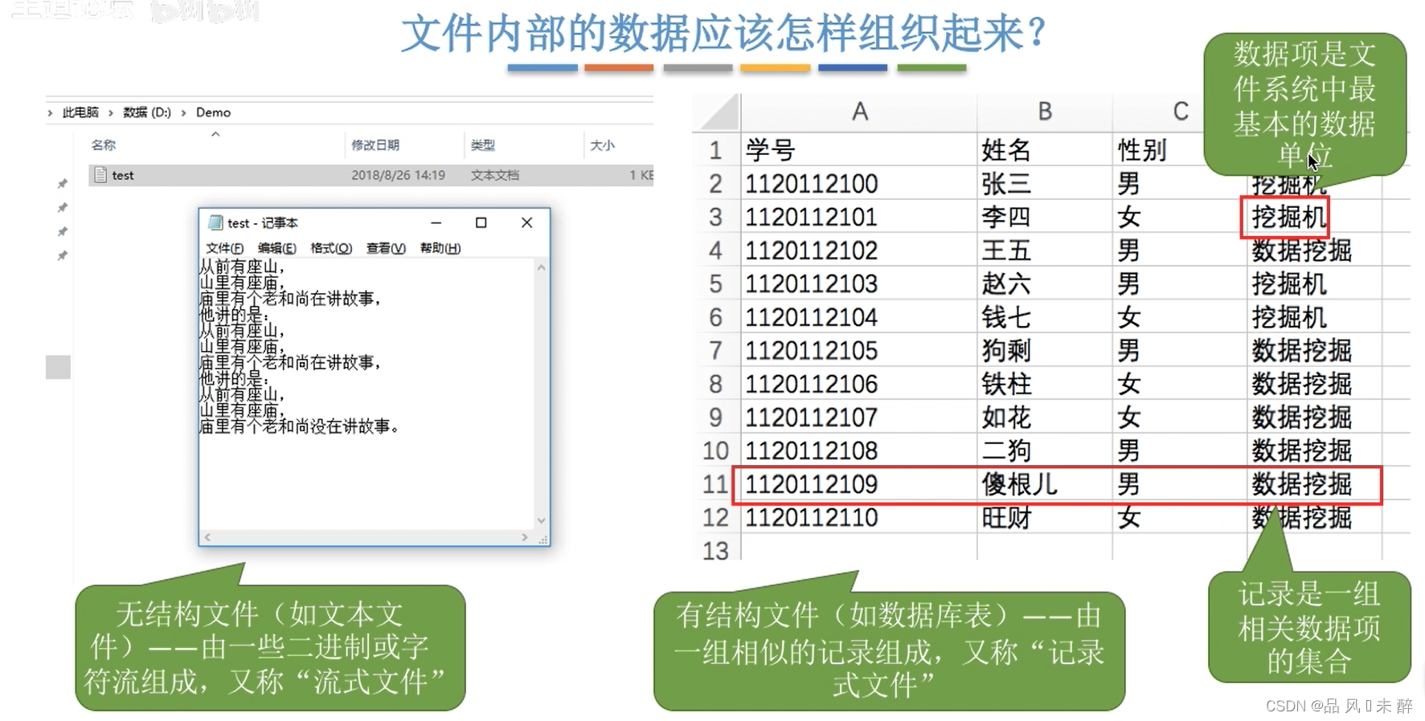Select the test file icon in Explorer

coord(100,175)
